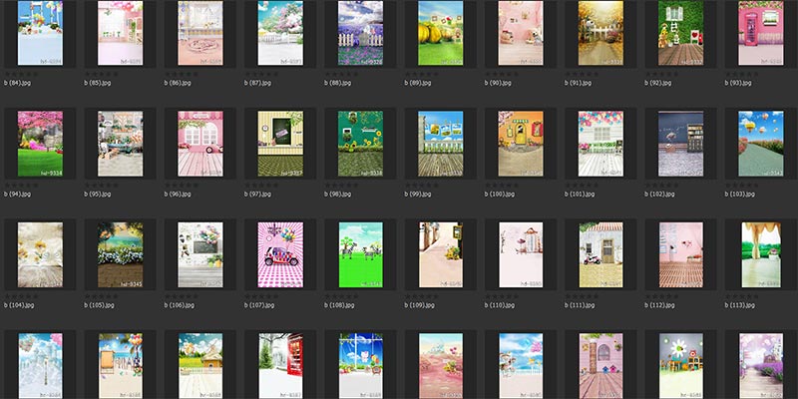
Task: Select the file name "b (88).jpg"
Action: pos(338,83)
